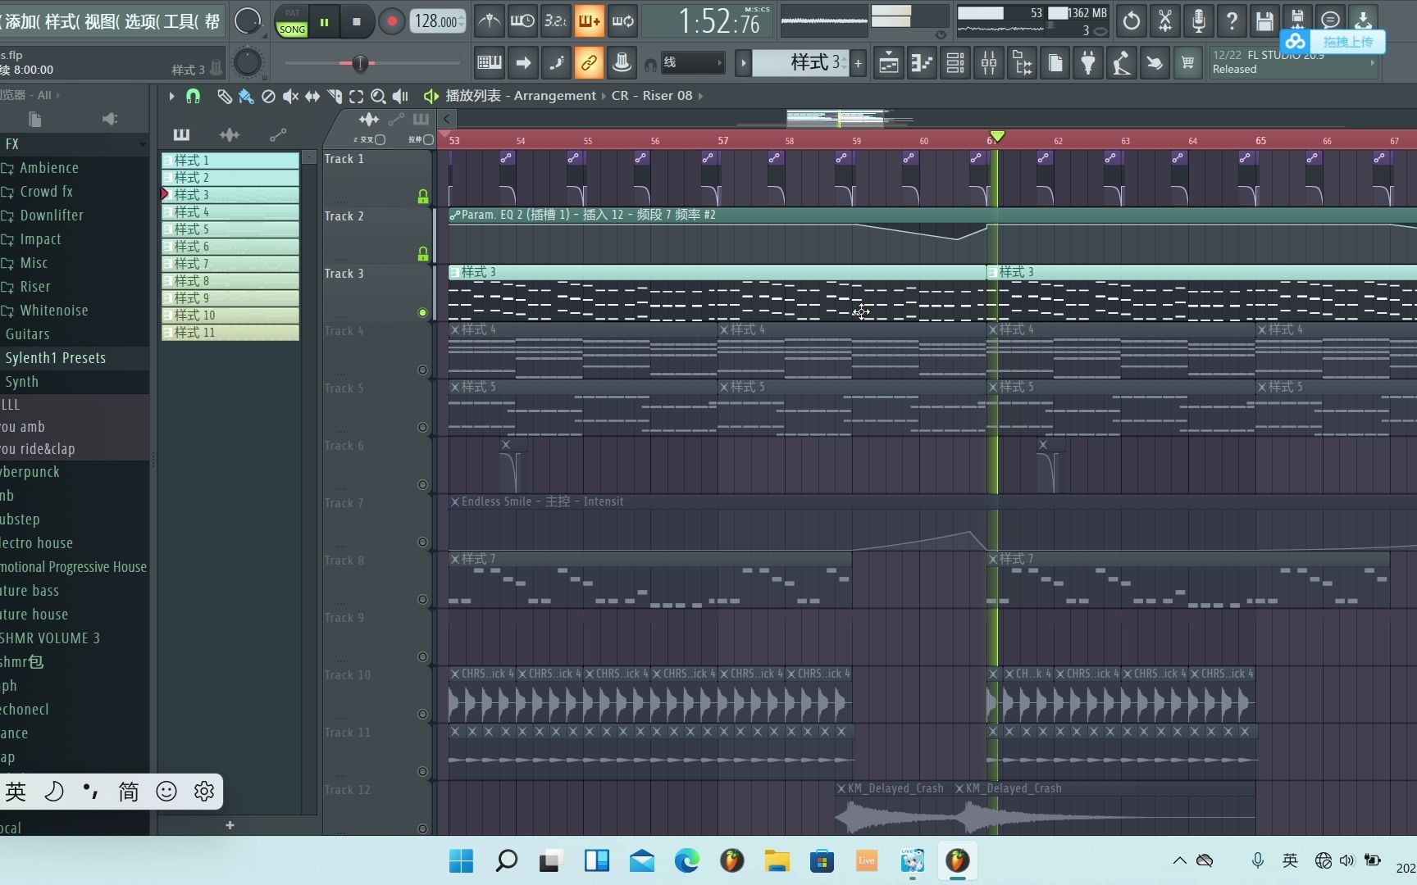1417x885 pixels.
Task: Click the record button
Action: click(391, 21)
